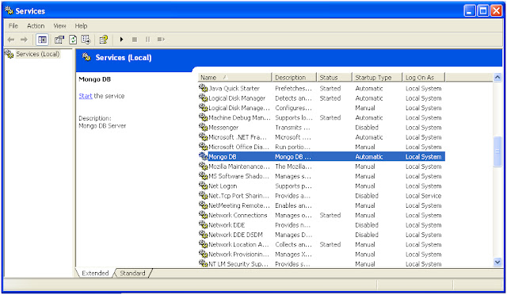Click the Export List toolbar icon
Image resolution: width=507 pixels, height=295 pixels.
click(86, 40)
